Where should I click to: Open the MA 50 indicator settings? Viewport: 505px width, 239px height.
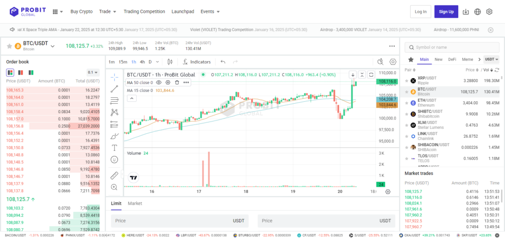168,82
